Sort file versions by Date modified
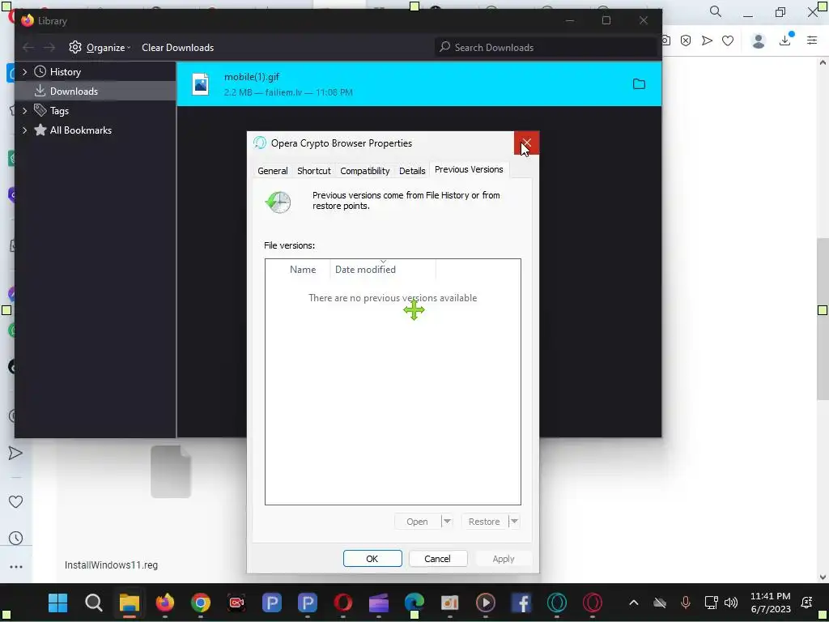The image size is (829, 622). [383, 269]
